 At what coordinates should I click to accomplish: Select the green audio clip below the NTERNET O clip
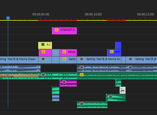point(56,90)
